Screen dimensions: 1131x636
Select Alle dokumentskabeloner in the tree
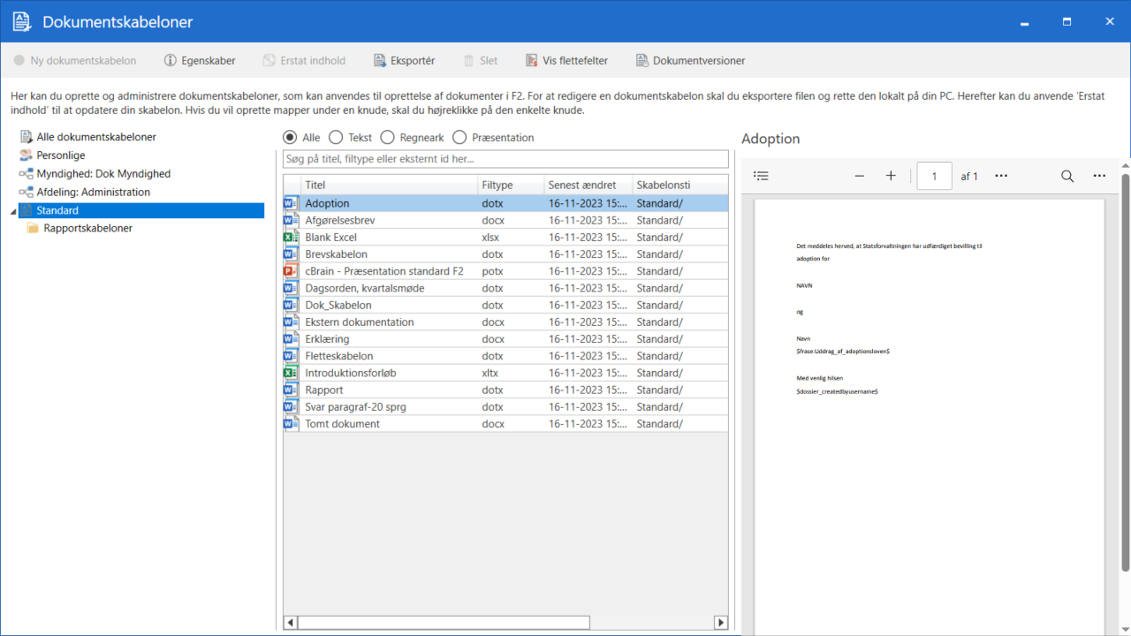coord(96,137)
